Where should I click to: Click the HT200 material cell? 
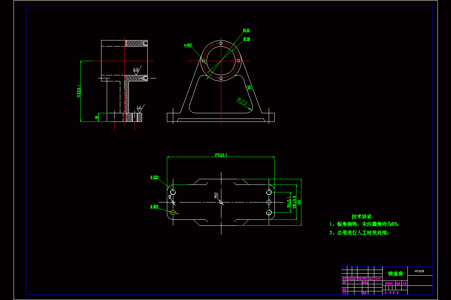click(419, 271)
